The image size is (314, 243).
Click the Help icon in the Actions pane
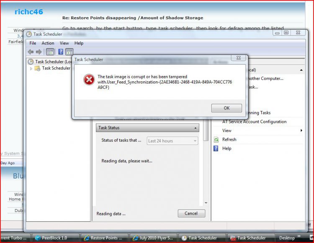tap(216, 148)
